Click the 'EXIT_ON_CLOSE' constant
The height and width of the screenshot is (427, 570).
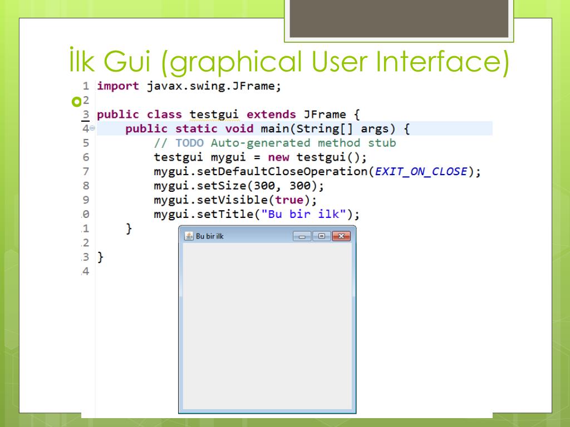tap(421, 171)
